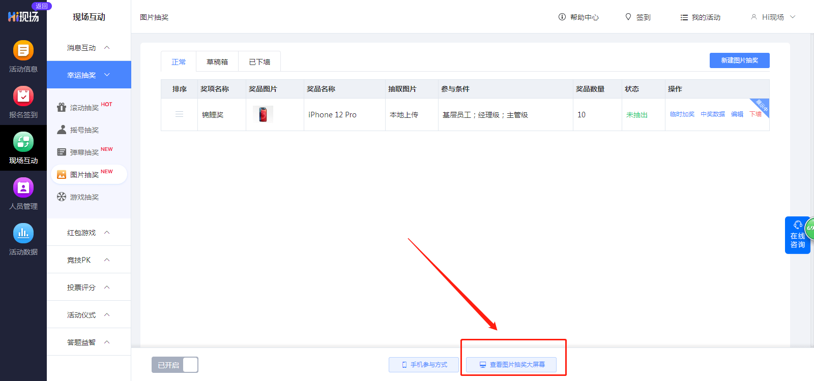The image size is (814, 381).
Task: Toggle the 已开启 switch off
Action: point(175,365)
